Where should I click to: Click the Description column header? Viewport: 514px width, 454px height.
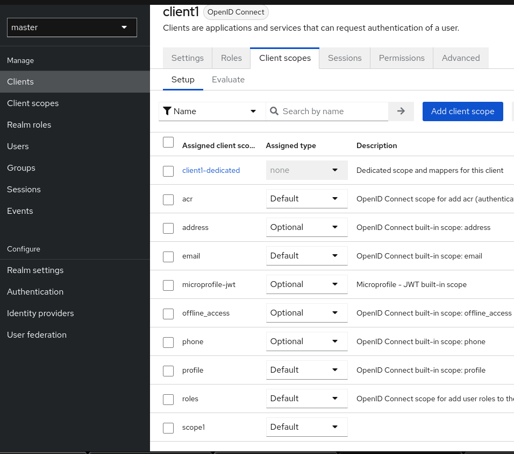pyautogui.click(x=377, y=145)
